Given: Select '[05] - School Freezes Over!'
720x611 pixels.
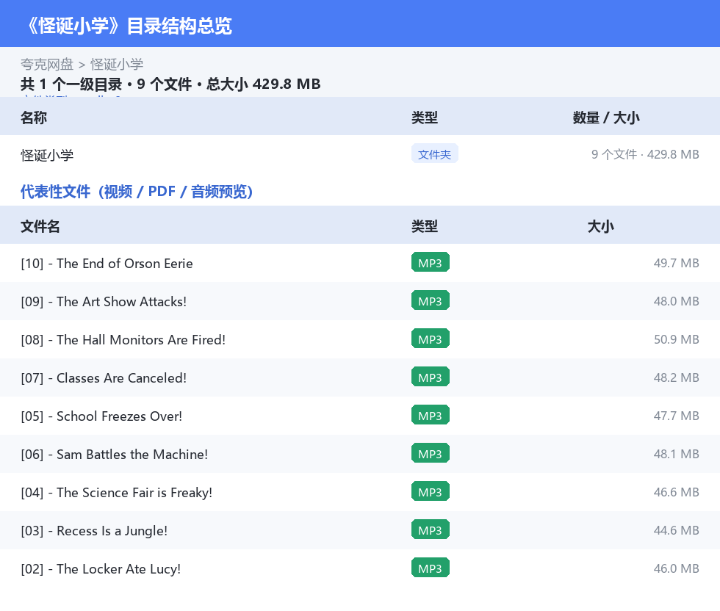Looking at the screenshot, I should pyautogui.click(x=101, y=416).
